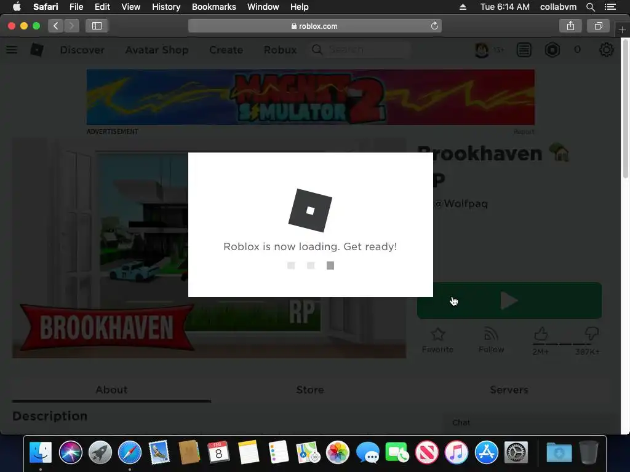This screenshot has width=630, height=472.
Task: Click the eject icon in menu bar
Action: click(463, 7)
